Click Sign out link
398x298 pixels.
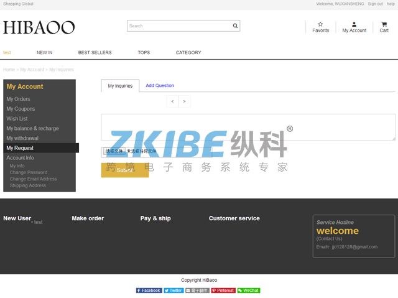click(x=375, y=4)
